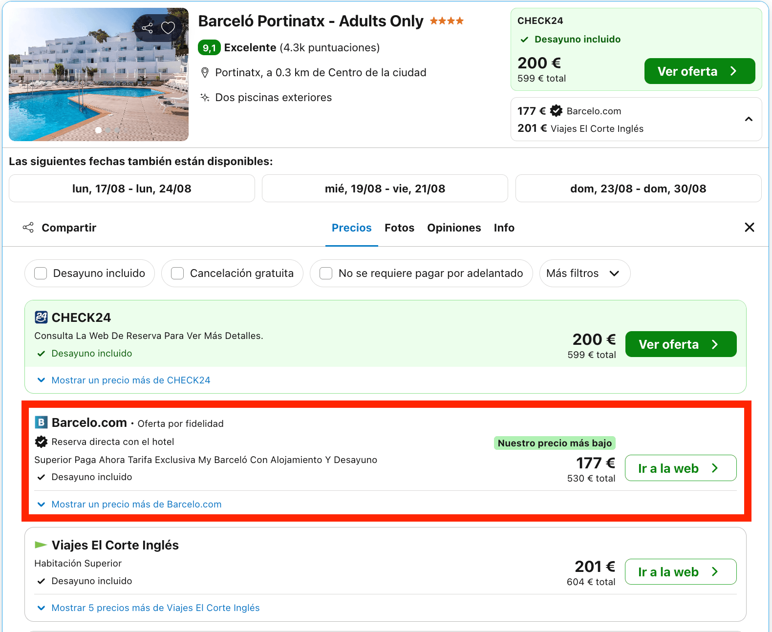Viewport: 772px width, 632px height.
Task: Click the four-star rating icons
Action: tap(447, 21)
